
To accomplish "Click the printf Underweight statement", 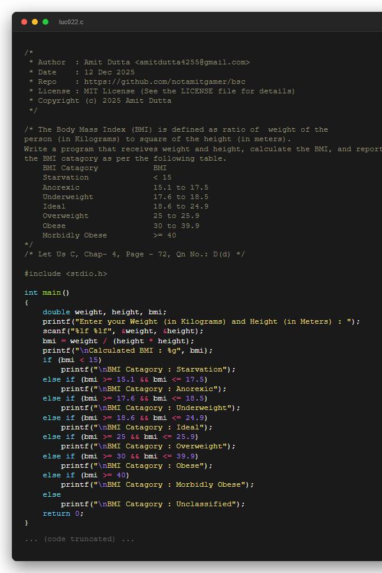I will click(151, 408).
